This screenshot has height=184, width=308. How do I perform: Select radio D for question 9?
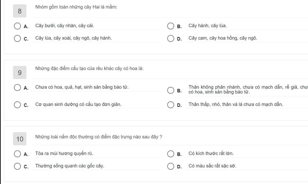(x=171, y=105)
